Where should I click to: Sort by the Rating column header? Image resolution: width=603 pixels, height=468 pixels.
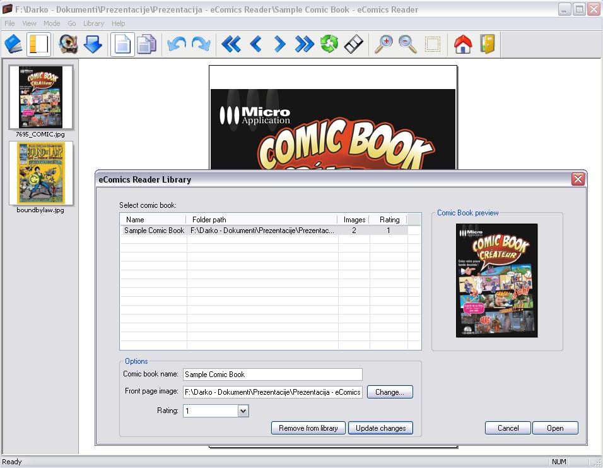(389, 220)
